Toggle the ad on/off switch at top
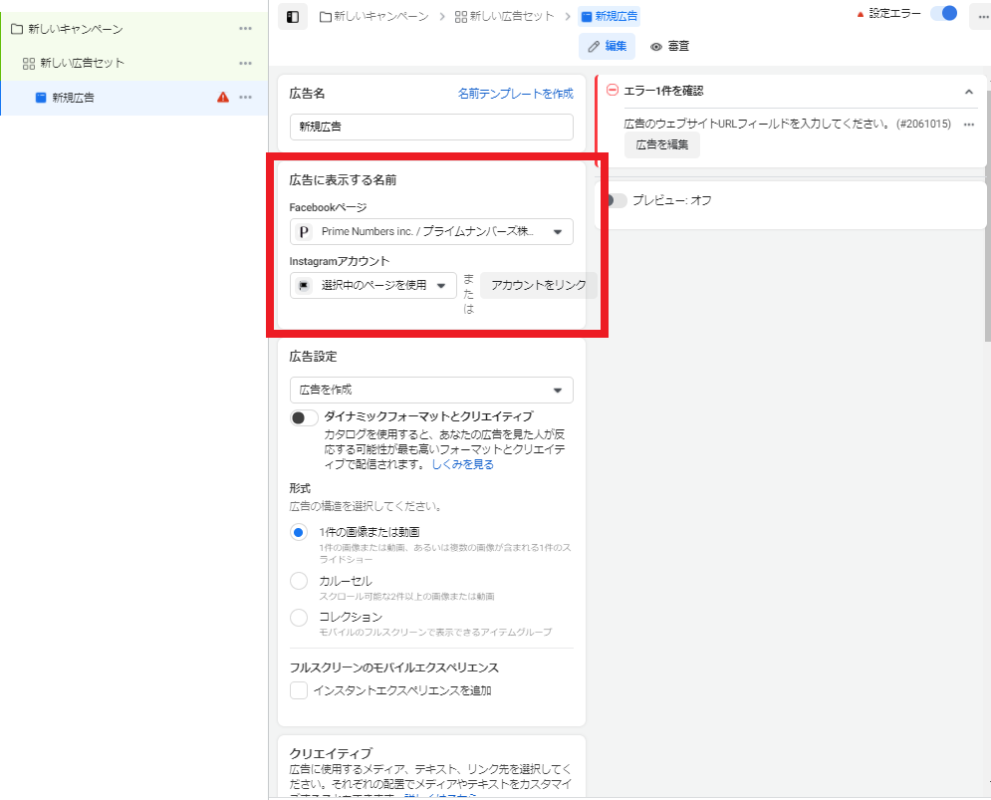991x800 pixels. click(x=944, y=13)
